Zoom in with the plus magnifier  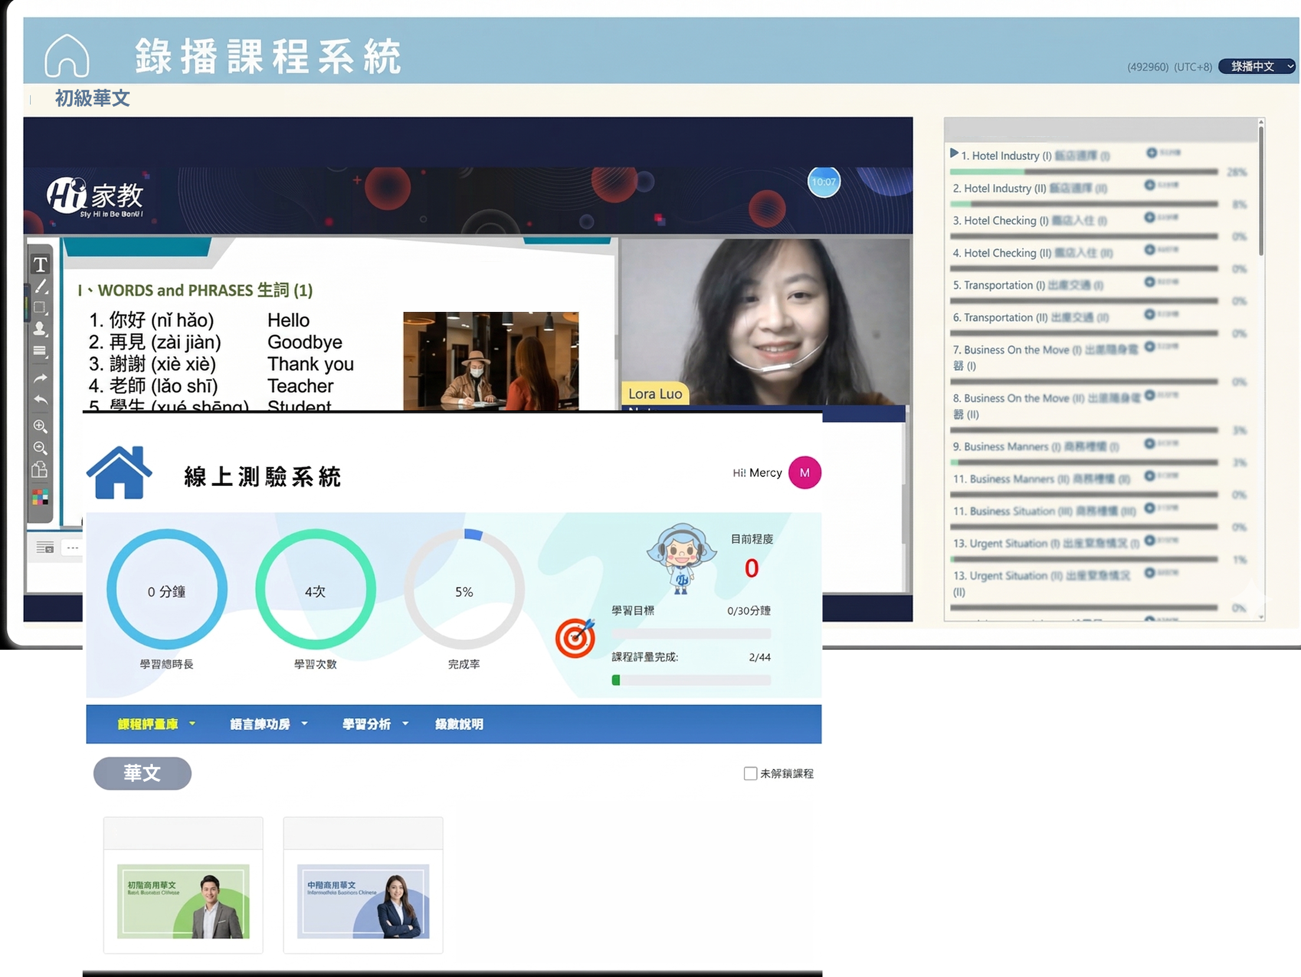[x=40, y=426]
